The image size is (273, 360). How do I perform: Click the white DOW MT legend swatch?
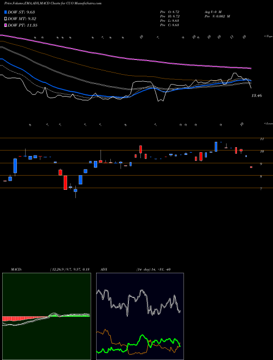point(6,19)
